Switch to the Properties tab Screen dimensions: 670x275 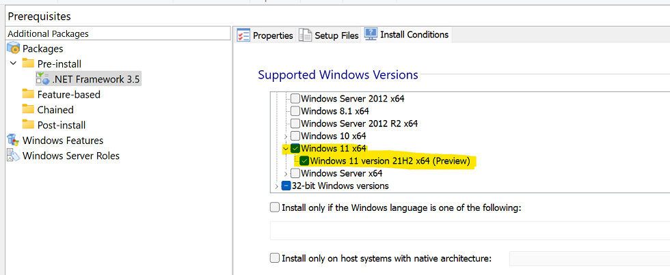coord(265,35)
